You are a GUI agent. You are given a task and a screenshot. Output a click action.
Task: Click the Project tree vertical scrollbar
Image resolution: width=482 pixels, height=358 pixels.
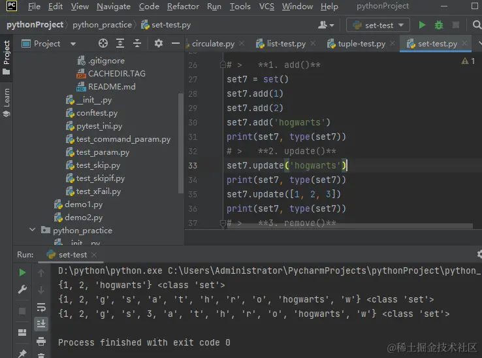click(181, 143)
